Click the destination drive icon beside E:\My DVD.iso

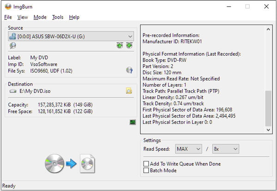pyautogui.click(x=13, y=91)
